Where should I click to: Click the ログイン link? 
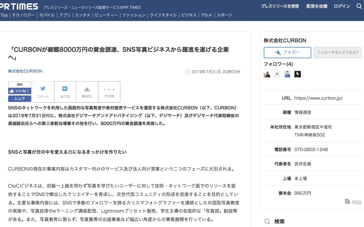(x=342, y=6)
